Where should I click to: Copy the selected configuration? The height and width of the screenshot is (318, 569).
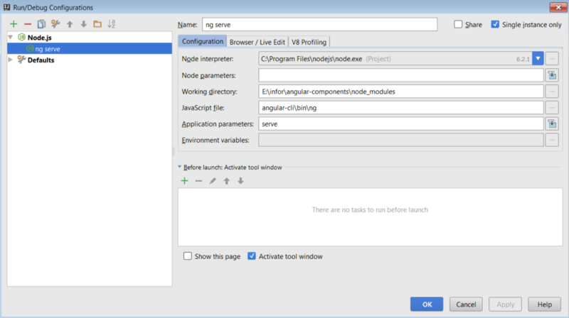coord(41,24)
